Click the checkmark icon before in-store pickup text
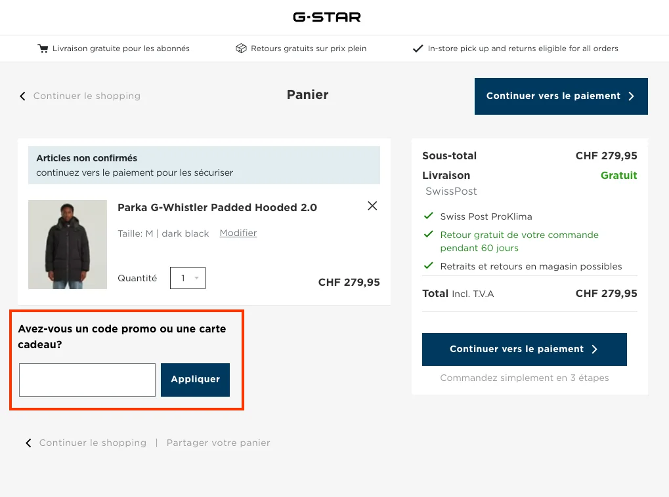Screen dimensions: 669x497 pos(418,48)
